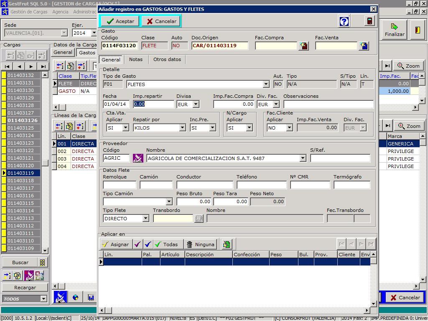Click the Ninguna button with trash icon

(200, 245)
